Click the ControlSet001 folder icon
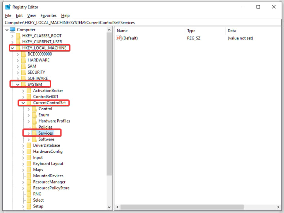 [29, 96]
